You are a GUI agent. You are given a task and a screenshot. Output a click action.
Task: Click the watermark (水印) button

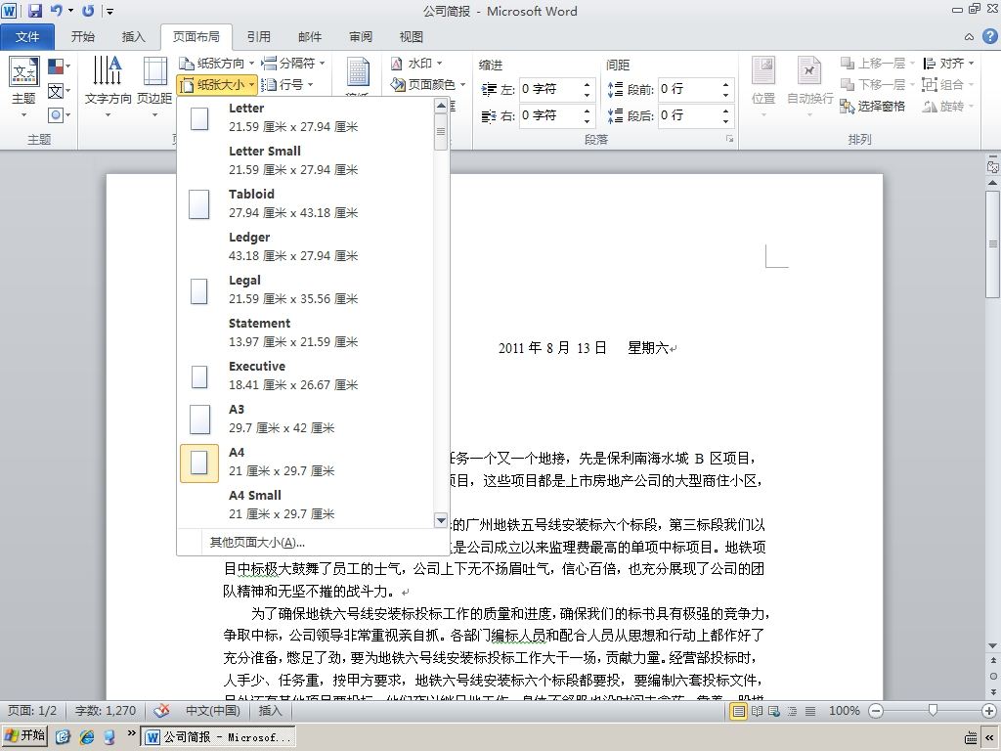tap(416, 64)
